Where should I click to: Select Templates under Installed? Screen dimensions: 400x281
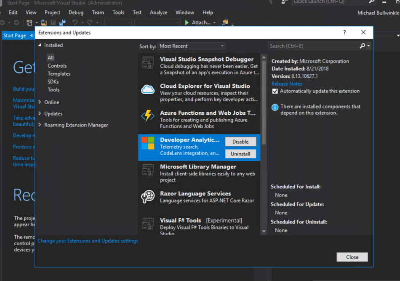[59, 74]
